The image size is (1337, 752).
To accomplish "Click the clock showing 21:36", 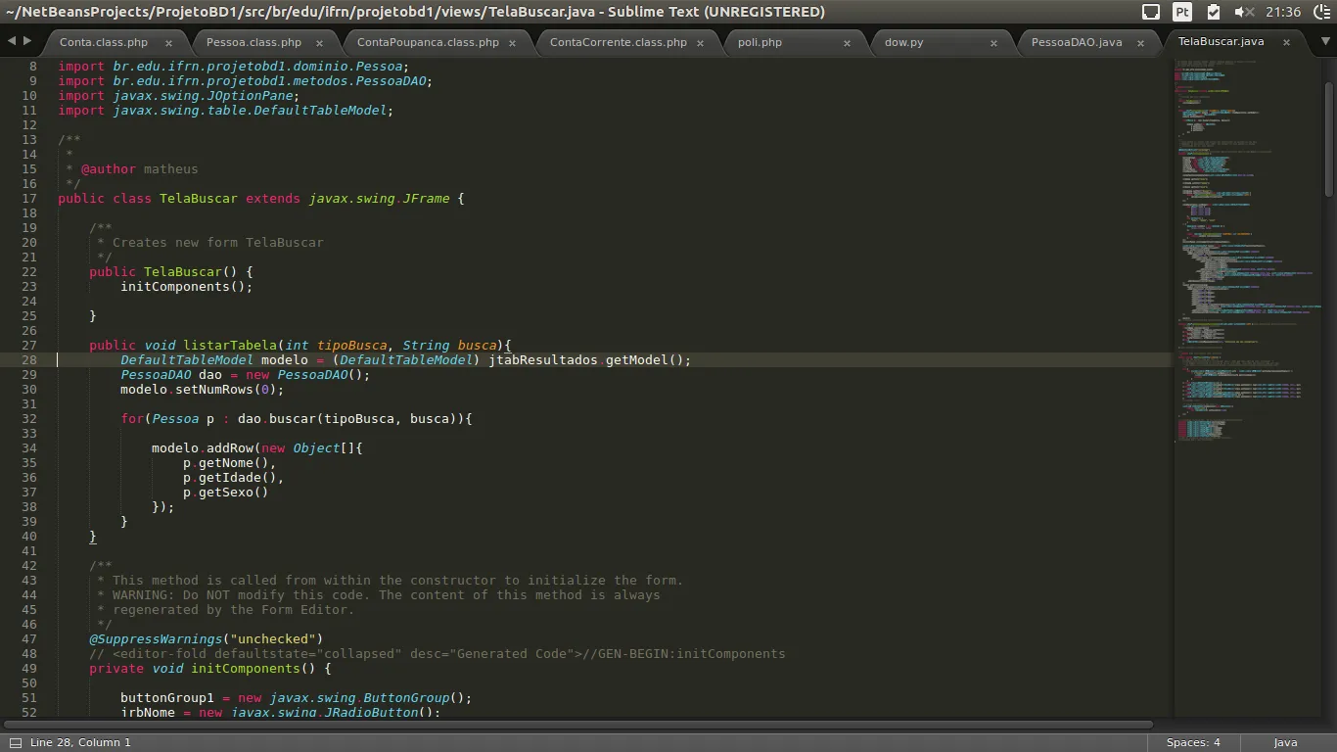I will tap(1282, 12).
